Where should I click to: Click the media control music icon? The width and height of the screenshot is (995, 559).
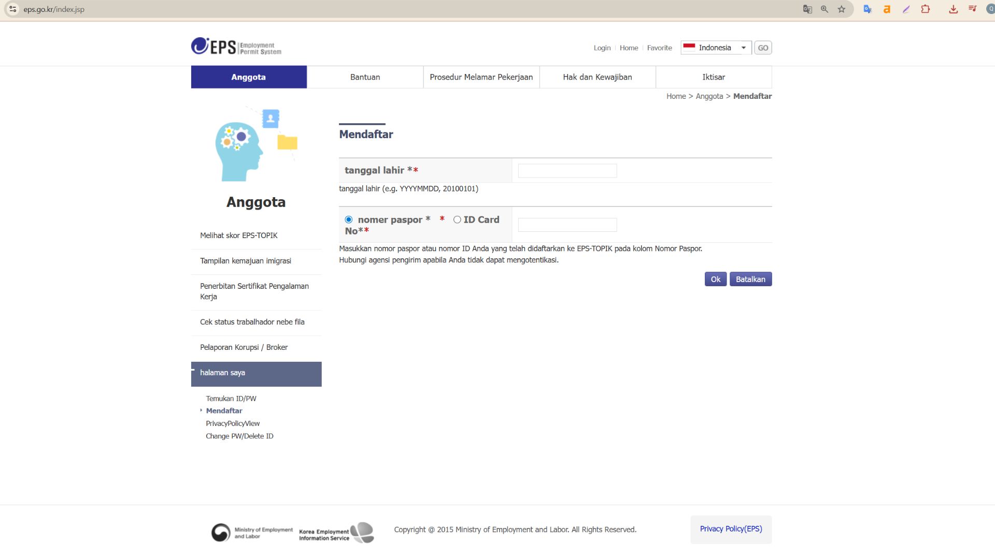tap(972, 9)
